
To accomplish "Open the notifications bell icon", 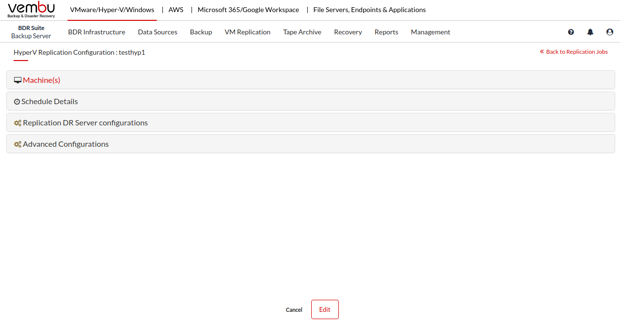I will [x=590, y=32].
